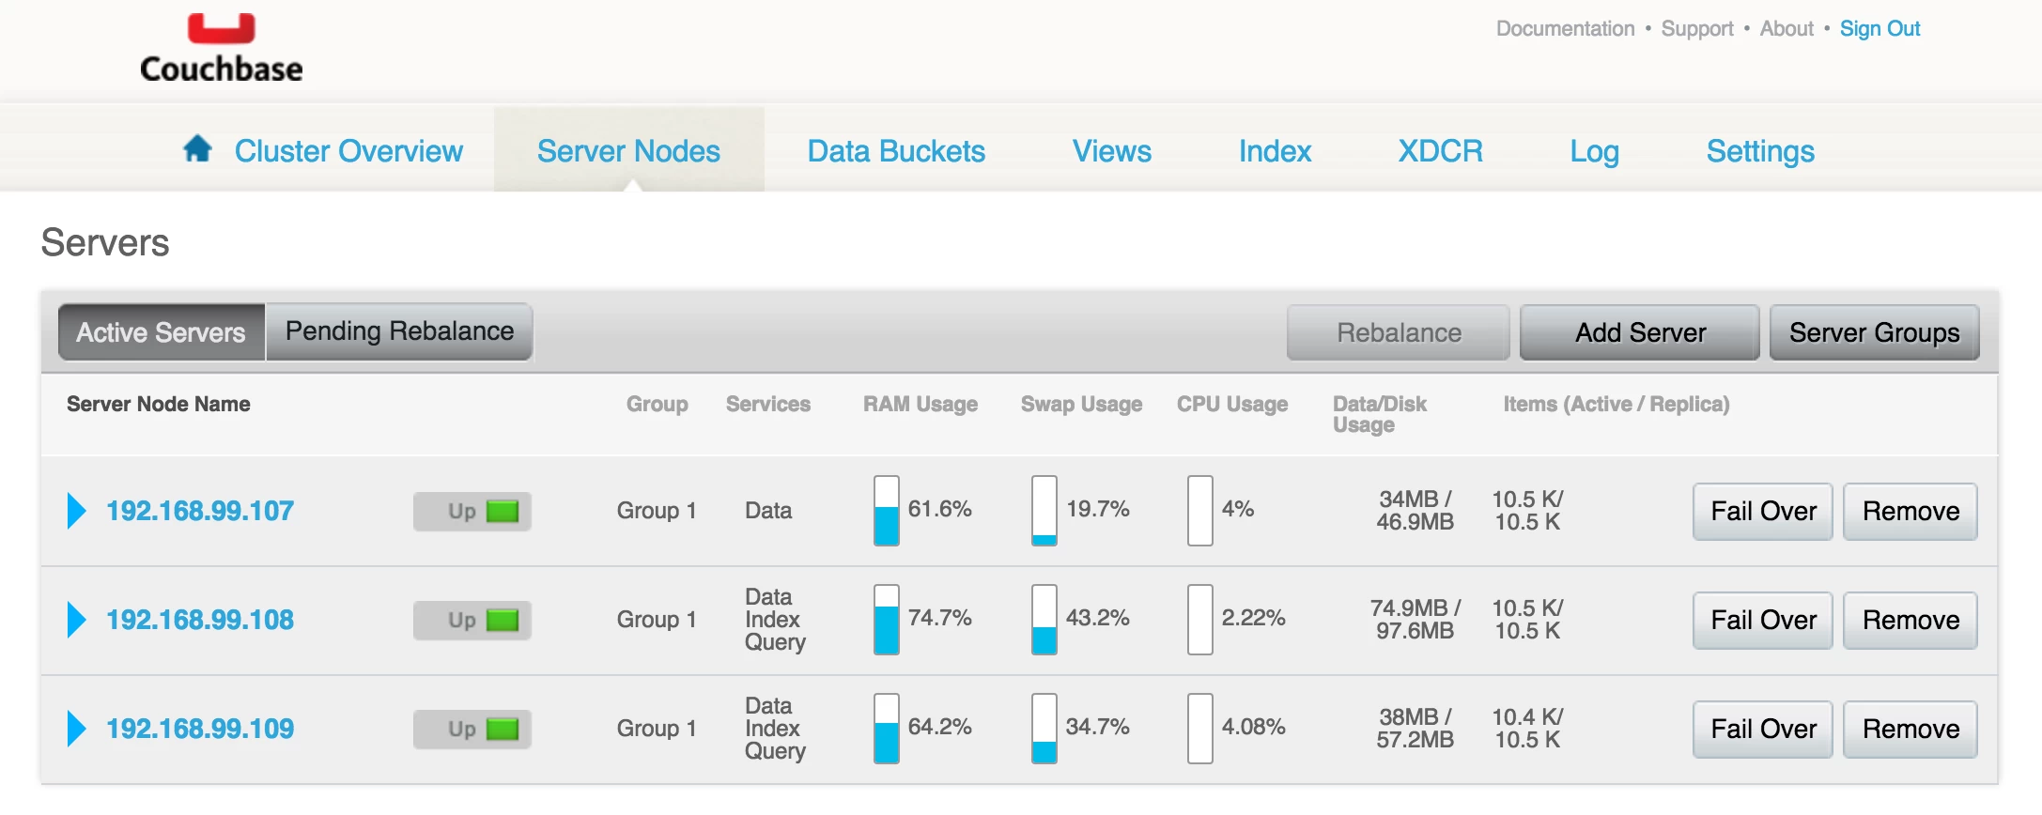Open Server Groups

pos(1875,332)
